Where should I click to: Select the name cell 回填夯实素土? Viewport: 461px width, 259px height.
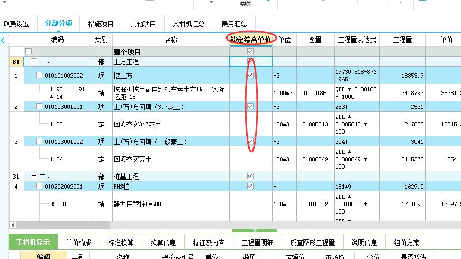[171, 159]
